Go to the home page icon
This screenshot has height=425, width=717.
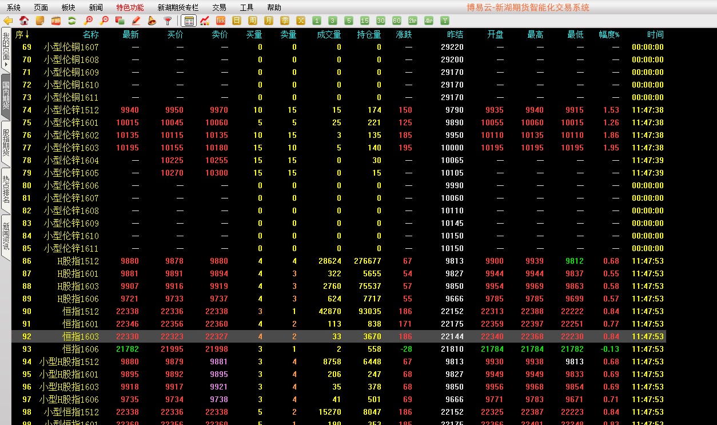click(x=24, y=21)
